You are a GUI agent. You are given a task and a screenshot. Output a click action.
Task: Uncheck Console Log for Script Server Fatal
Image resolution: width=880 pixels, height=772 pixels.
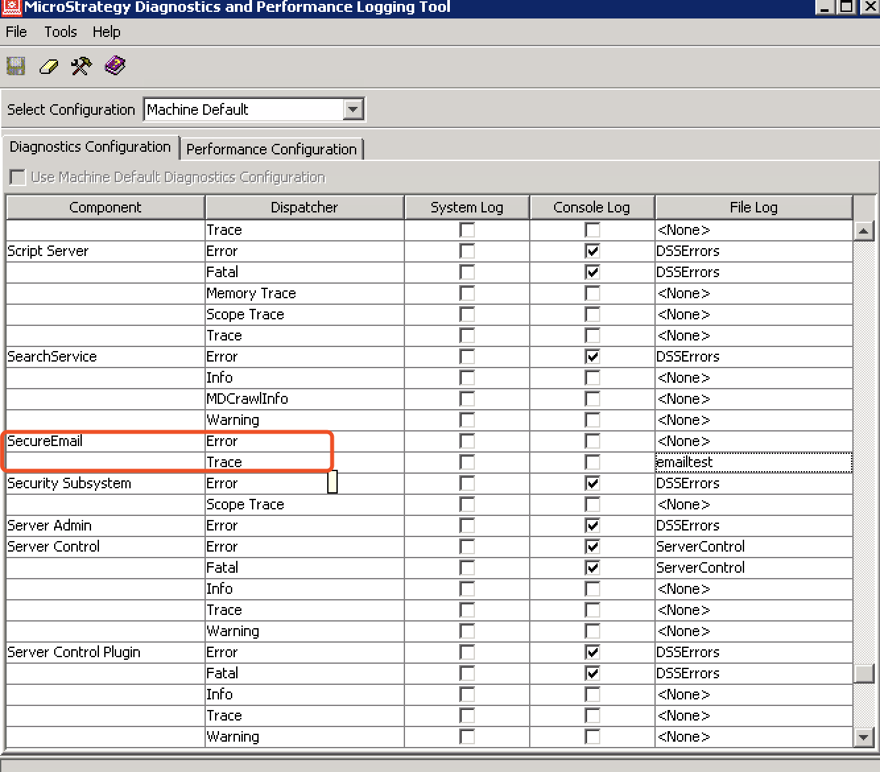[592, 272]
